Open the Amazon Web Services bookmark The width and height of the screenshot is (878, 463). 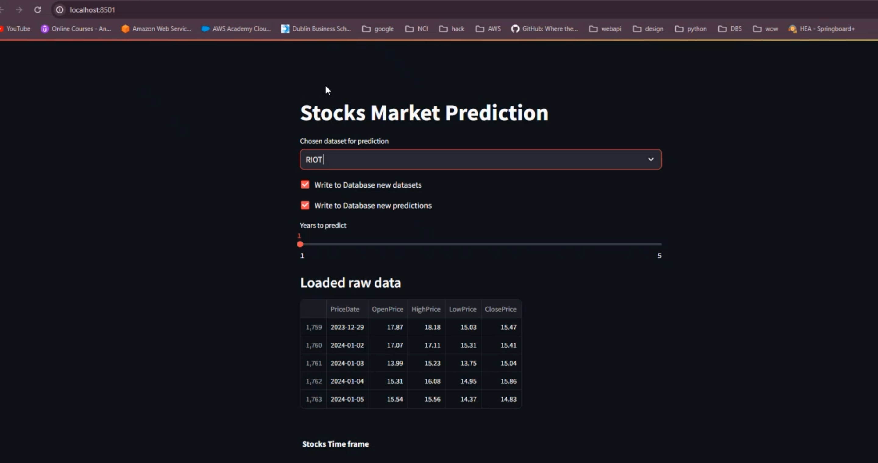(x=156, y=29)
